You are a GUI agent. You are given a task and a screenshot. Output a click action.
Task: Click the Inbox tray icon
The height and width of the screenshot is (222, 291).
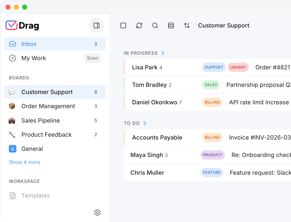12,44
